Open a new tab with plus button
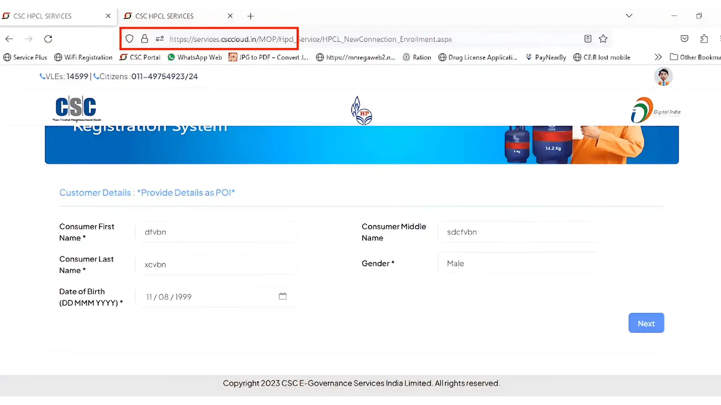 250,16
